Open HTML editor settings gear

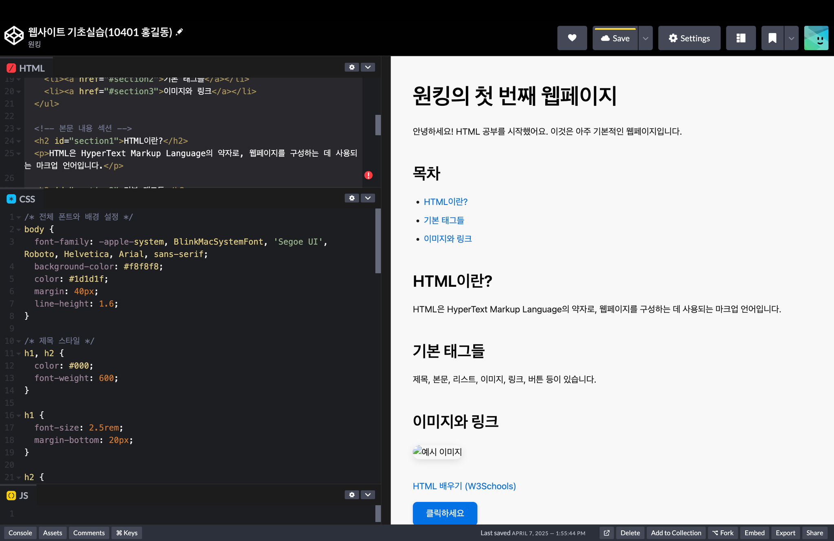click(x=352, y=67)
